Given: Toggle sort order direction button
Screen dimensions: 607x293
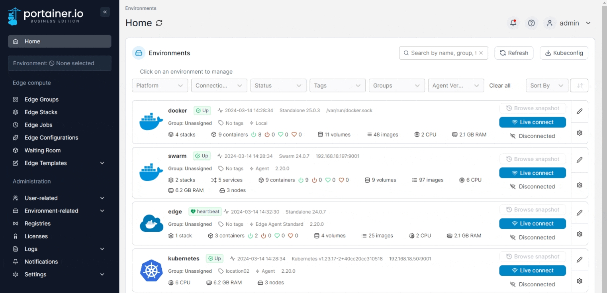Looking at the screenshot, I should [580, 86].
